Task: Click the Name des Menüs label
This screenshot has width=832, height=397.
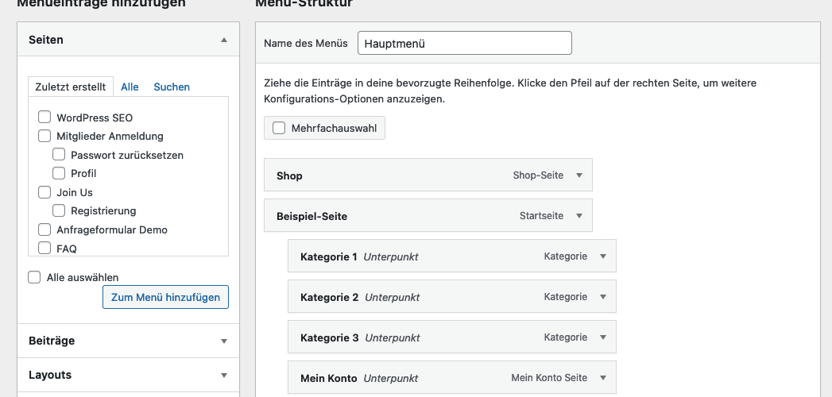Action: click(x=306, y=44)
